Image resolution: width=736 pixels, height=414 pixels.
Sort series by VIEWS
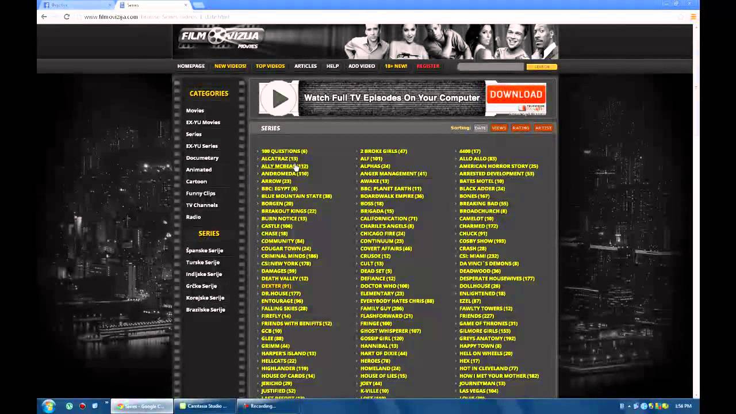coord(499,128)
